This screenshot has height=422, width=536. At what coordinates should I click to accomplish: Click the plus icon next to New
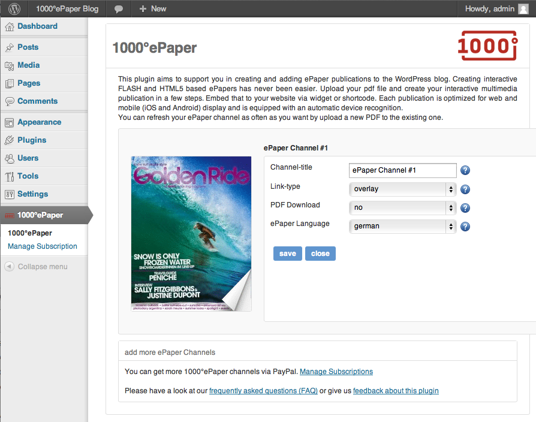pos(143,9)
